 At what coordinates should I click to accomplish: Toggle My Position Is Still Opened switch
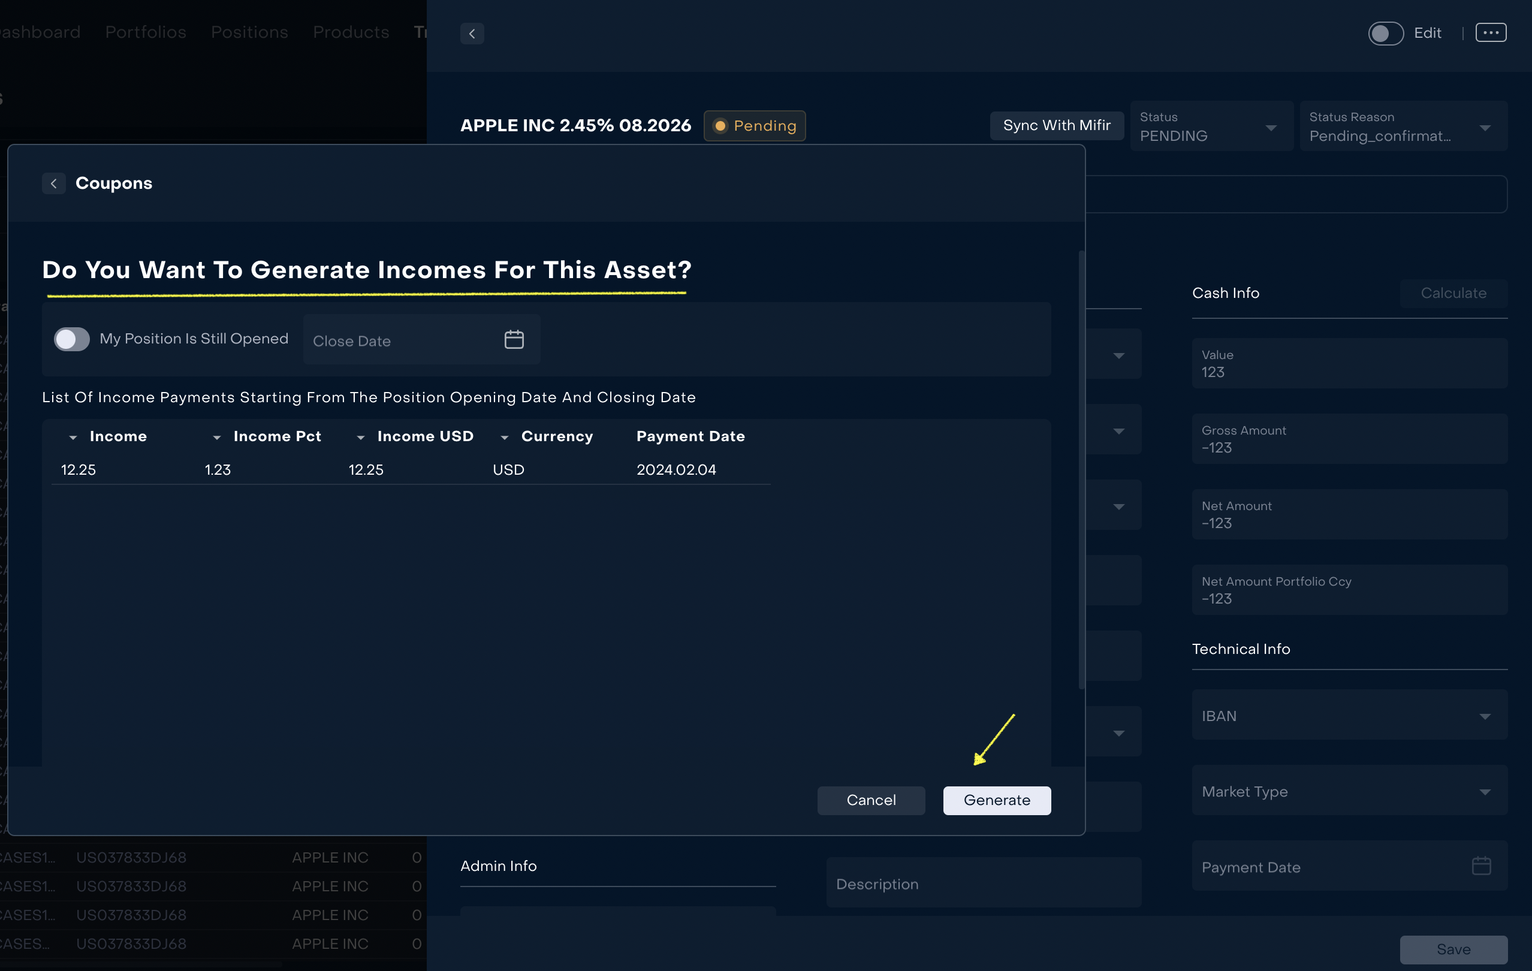point(72,339)
